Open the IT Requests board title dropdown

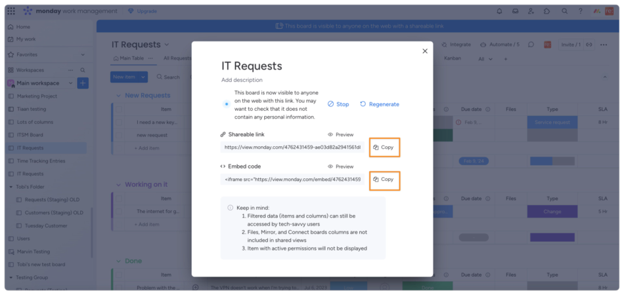(167, 45)
